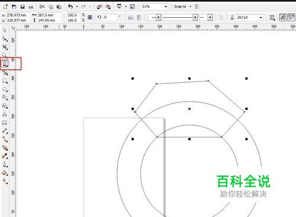Click the x position field 278.973 mm
This screenshot has width=296, height=217.
18,15
